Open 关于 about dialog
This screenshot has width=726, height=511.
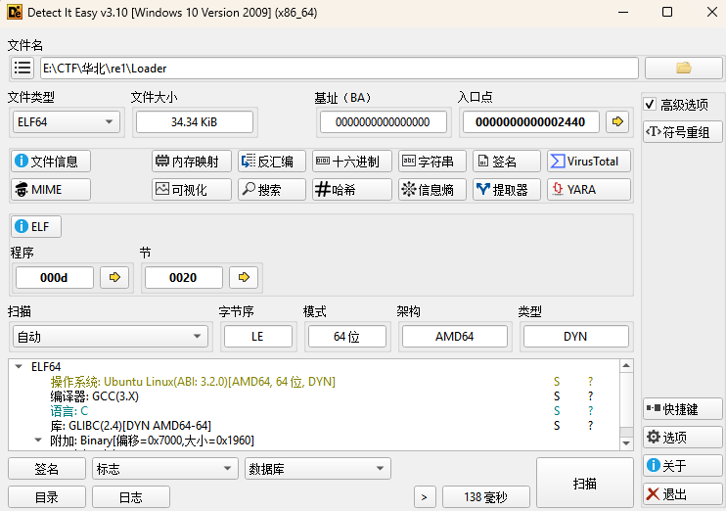point(682,465)
